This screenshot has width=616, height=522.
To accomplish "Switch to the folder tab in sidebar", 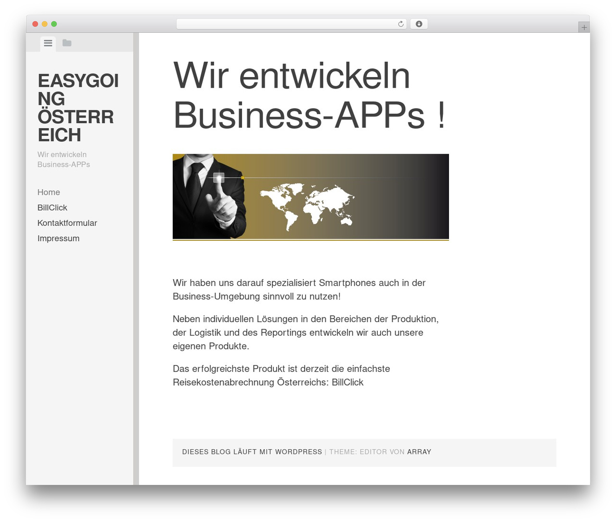I will tap(67, 43).
